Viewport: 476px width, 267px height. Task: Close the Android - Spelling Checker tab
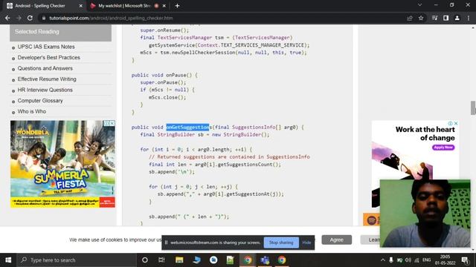coord(81,6)
